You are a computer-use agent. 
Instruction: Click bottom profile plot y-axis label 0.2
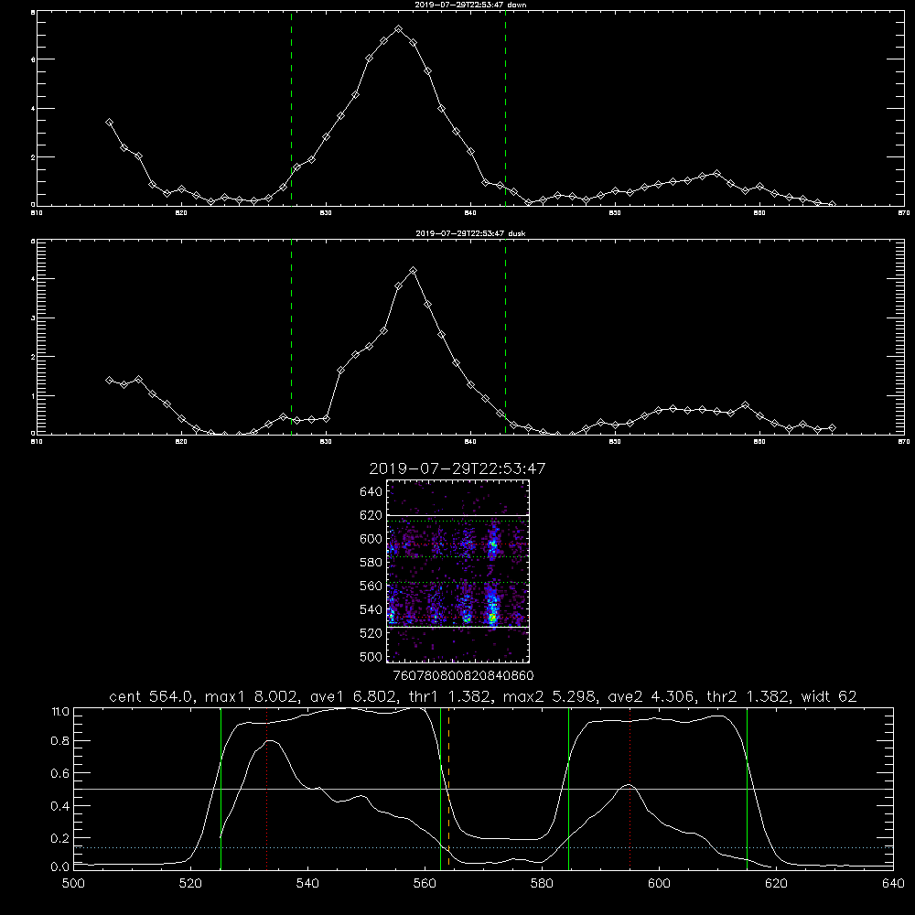coord(60,837)
